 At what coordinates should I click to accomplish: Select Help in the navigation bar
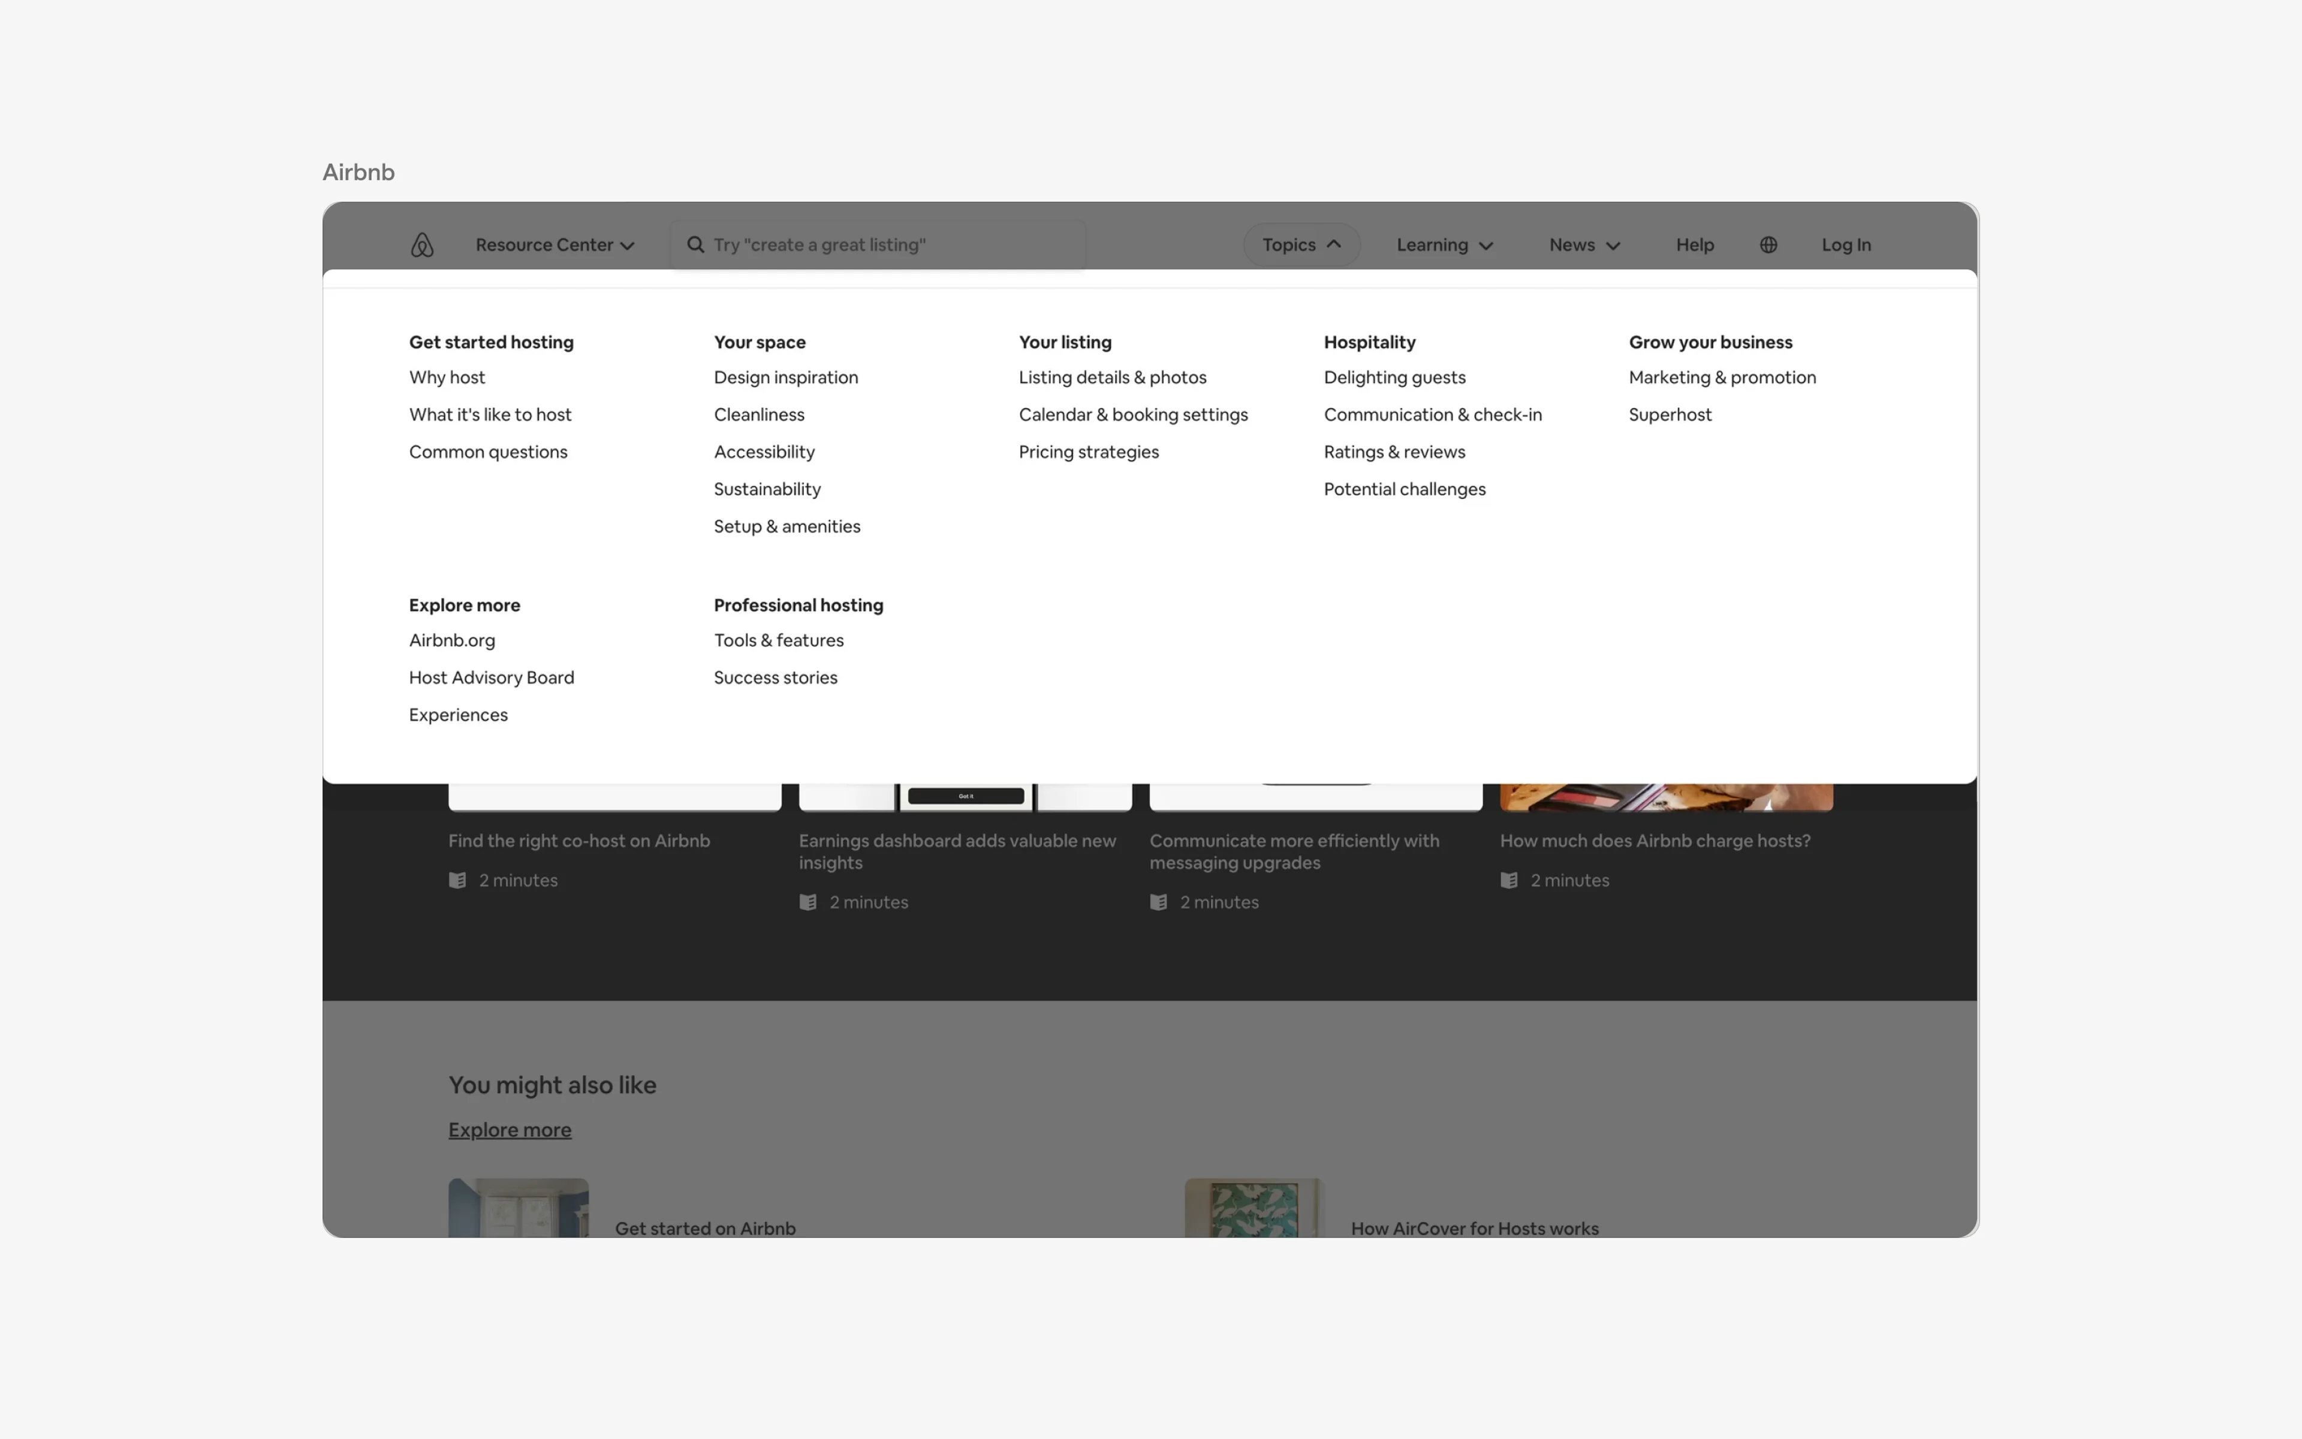coord(1695,245)
